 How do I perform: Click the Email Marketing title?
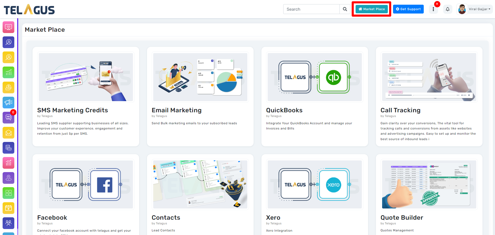coord(177,110)
